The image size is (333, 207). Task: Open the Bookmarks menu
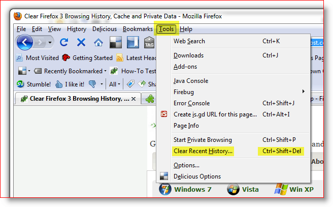point(138,29)
